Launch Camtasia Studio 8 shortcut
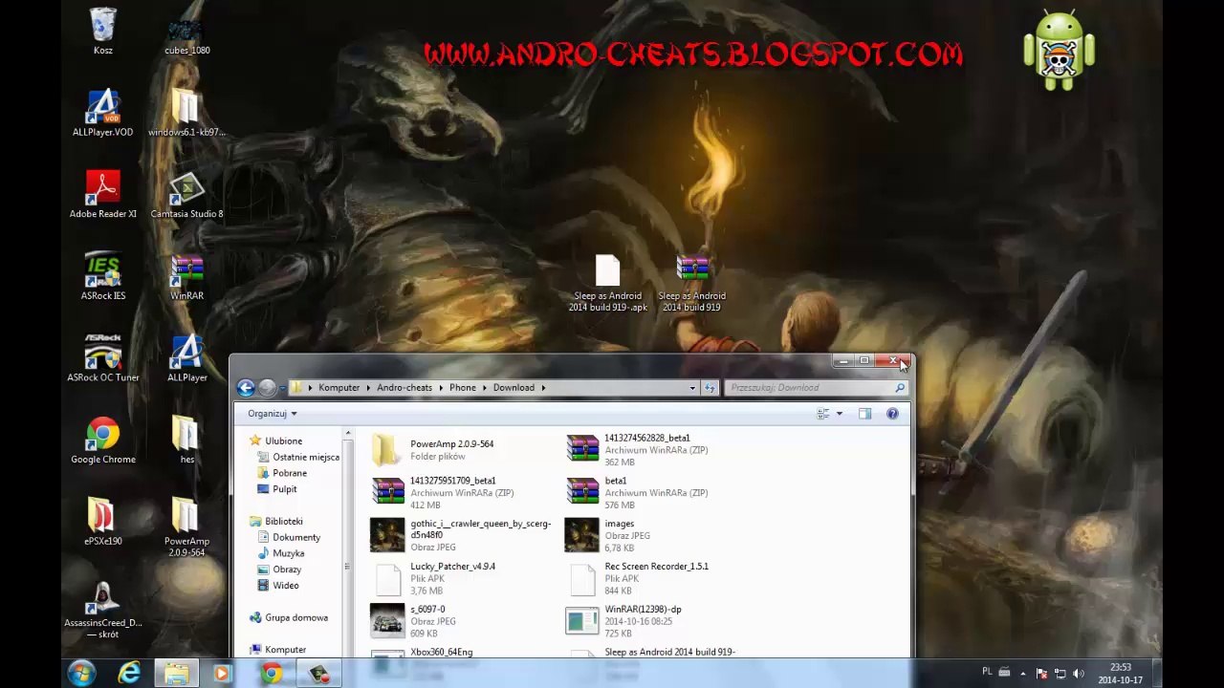The height and width of the screenshot is (688, 1224). pyautogui.click(x=186, y=195)
